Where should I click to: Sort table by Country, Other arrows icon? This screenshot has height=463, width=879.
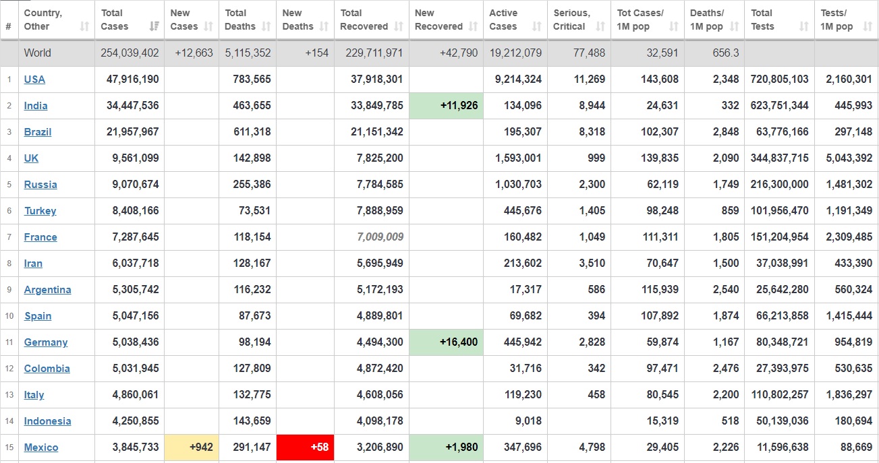pyautogui.click(x=84, y=27)
